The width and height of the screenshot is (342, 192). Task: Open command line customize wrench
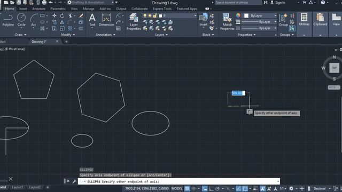click(74, 181)
